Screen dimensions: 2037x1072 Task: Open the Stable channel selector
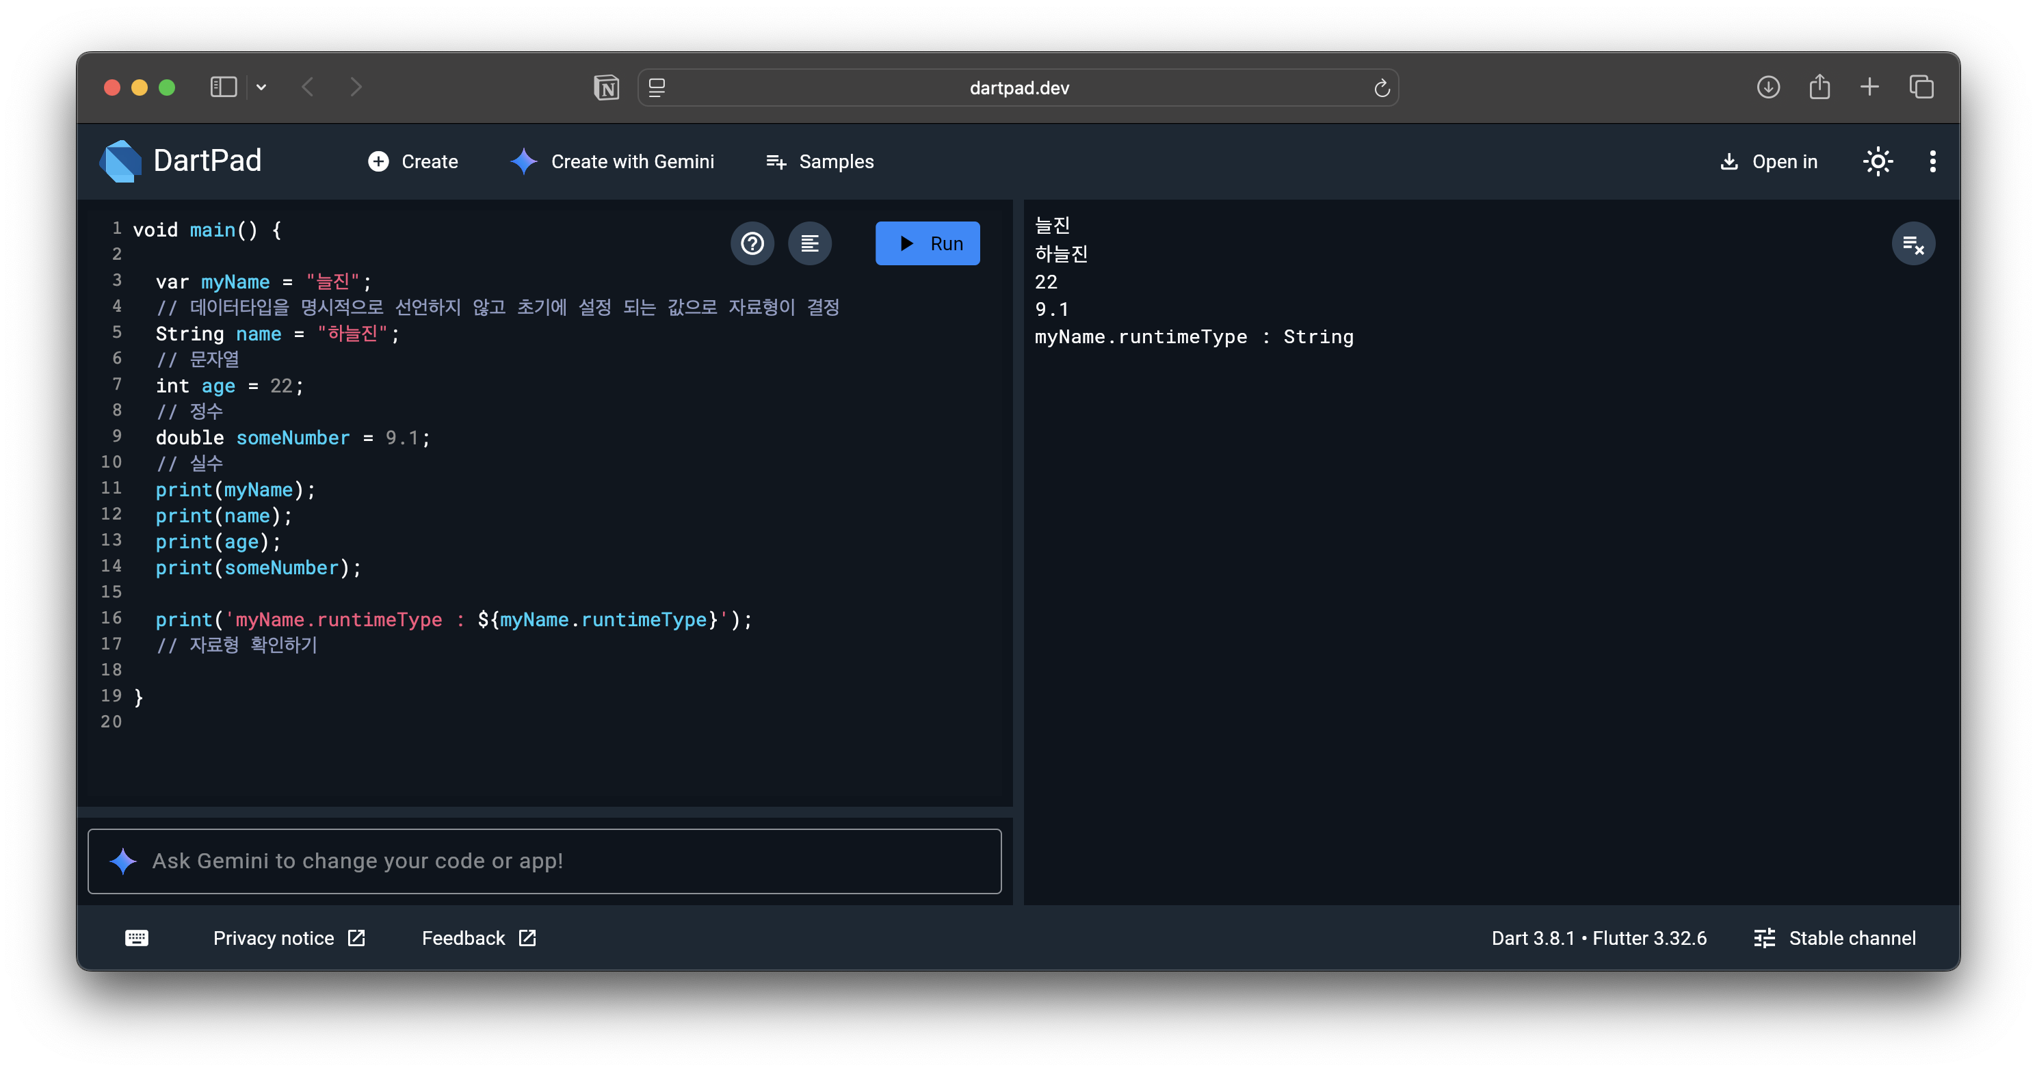point(1835,937)
